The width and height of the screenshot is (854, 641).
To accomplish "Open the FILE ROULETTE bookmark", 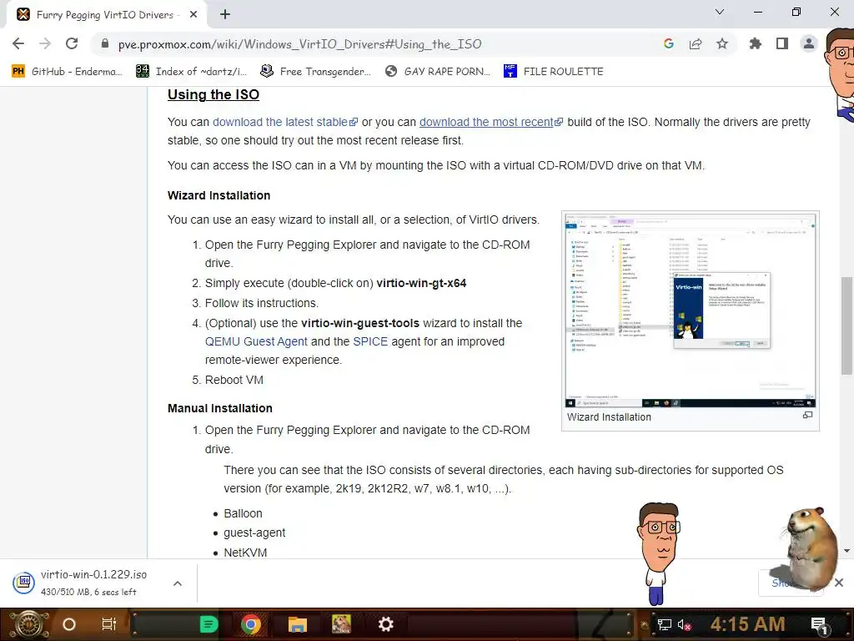I will point(554,72).
